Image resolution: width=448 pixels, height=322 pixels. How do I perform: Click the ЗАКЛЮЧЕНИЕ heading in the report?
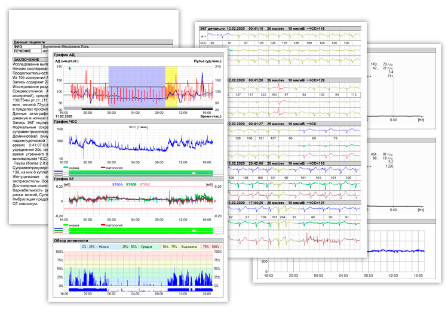pos(27,60)
